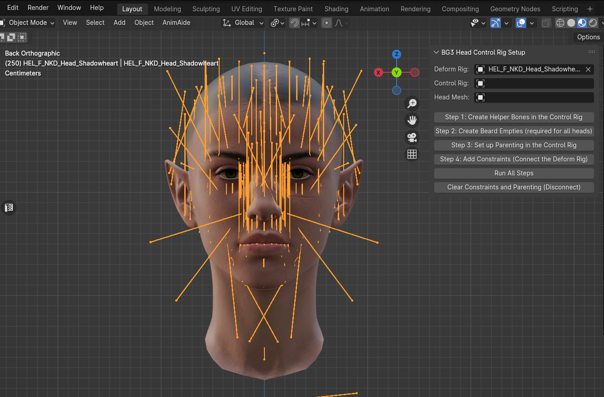Click the hand icon to pan the view
This screenshot has width=604, height=397.
(x=412, y=120)
